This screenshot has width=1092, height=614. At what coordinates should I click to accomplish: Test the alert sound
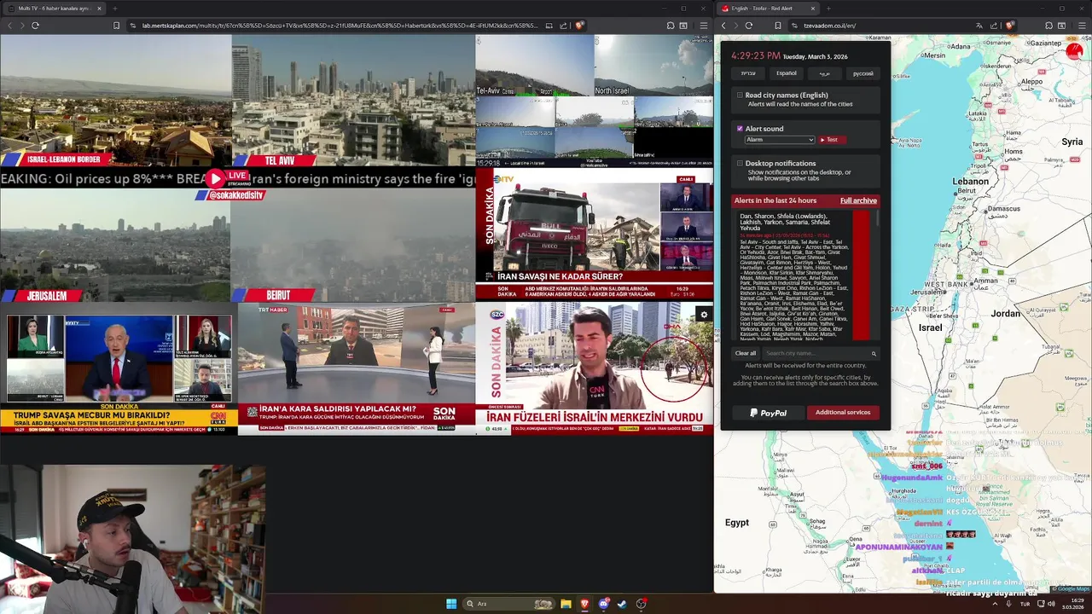(x=832, y=140)
